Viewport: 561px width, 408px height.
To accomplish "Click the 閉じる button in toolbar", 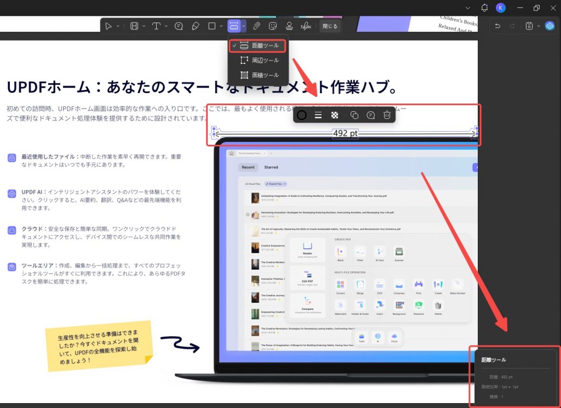I will [x=329, y=26].
